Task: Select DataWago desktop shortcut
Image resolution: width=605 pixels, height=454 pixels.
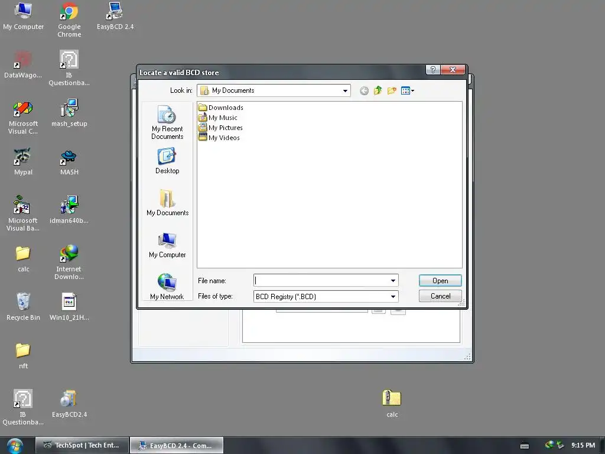Action: [x=23, y=64]
